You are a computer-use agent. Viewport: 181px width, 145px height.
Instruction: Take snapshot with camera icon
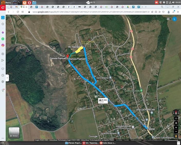click(156, 12)
